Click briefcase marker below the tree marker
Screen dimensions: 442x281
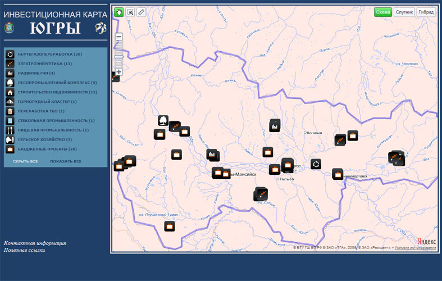(160, 134)
